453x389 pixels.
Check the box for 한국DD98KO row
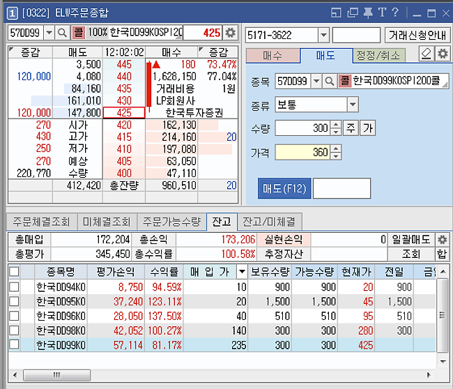pyautogui.click(x=14, y=330)
